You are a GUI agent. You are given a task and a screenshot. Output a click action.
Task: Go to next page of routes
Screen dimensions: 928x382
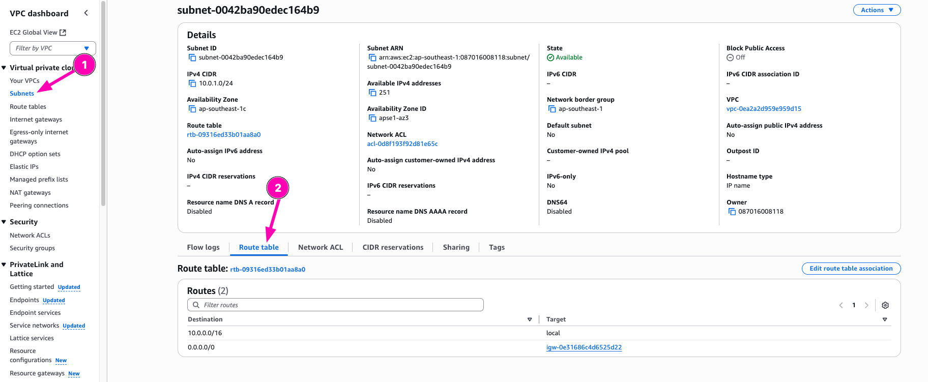coord(866,305)
